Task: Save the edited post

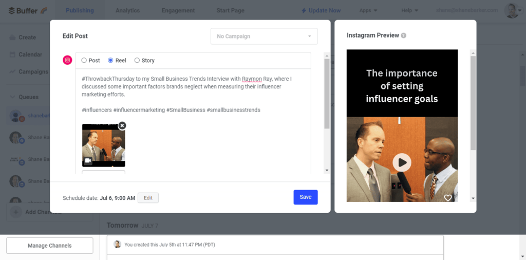Action: pos(306,197)
